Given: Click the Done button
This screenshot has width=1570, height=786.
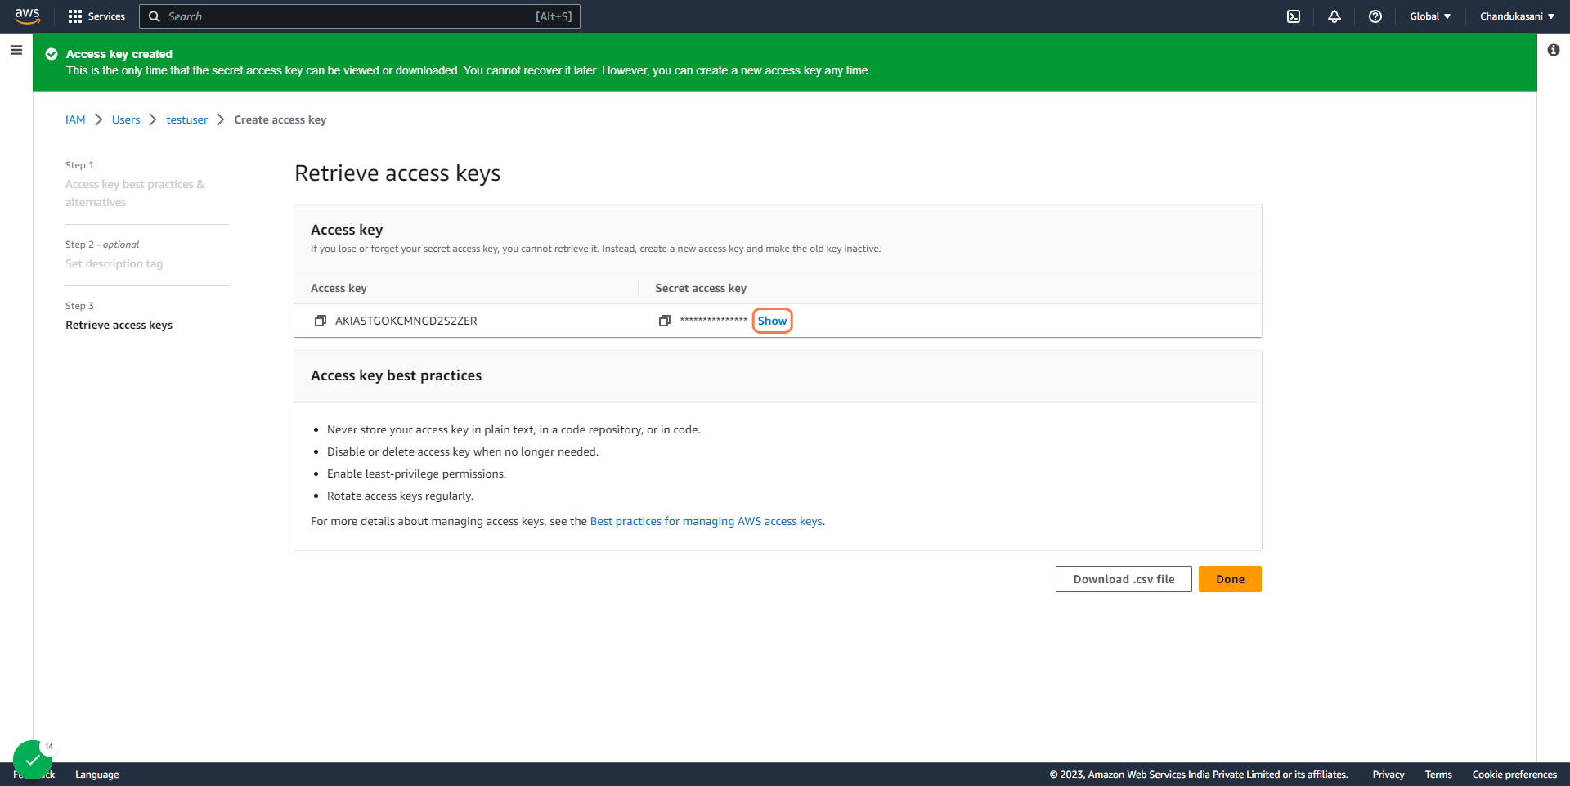Looking at the screenshot, I should click(x=1230, y=579).
